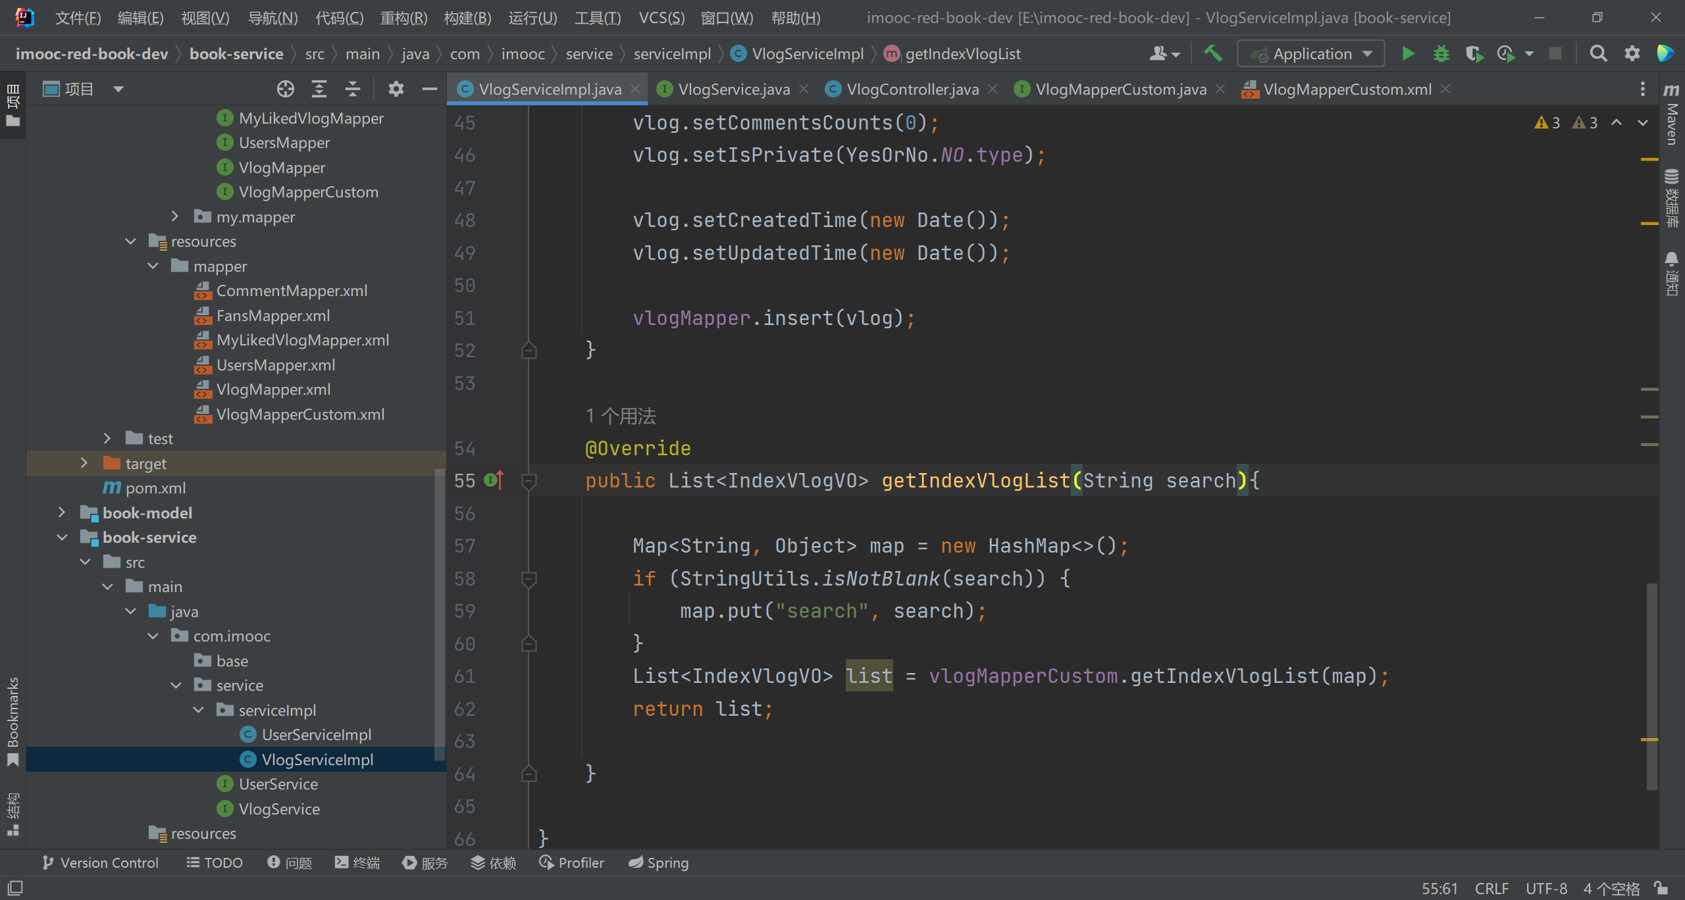Collapse all in project tree toolbar
Screen dimensions: 1685x900
(x=353, y=89)
